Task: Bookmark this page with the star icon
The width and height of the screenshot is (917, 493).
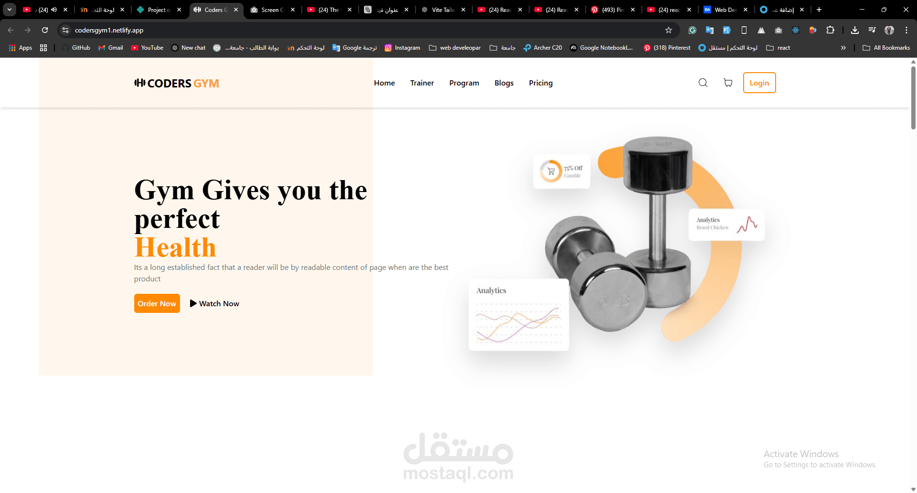Action: click(669, 30)
